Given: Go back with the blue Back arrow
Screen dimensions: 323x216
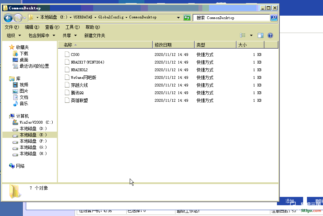Looking at the screenshot, I should [x=8, y=18].
